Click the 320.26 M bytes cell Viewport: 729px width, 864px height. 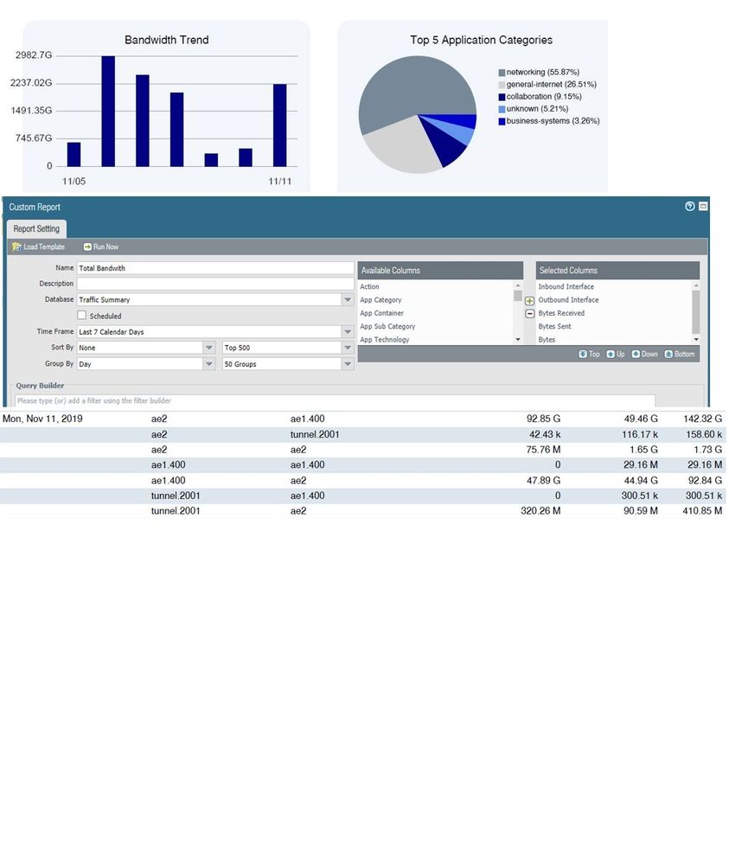(540, 511)
